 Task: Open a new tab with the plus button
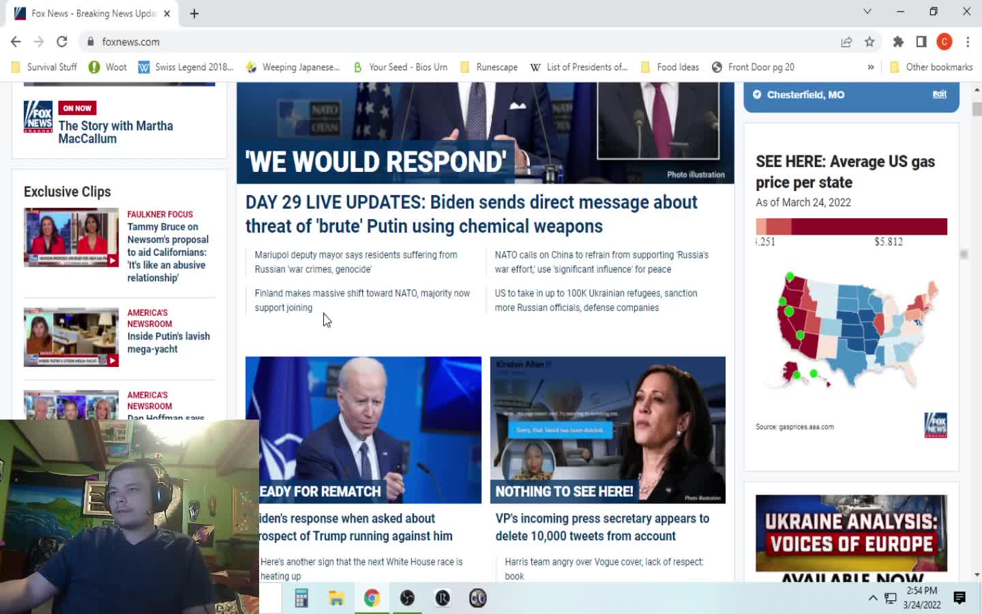point(194,14)
